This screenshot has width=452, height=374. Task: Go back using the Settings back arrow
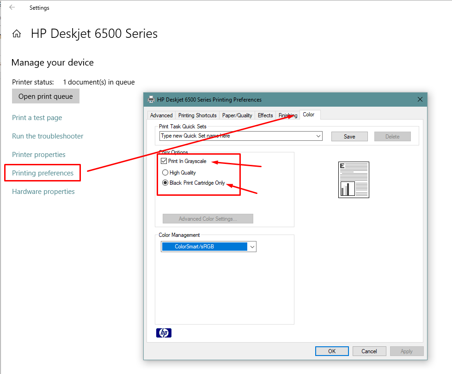(x=12, y=7)
